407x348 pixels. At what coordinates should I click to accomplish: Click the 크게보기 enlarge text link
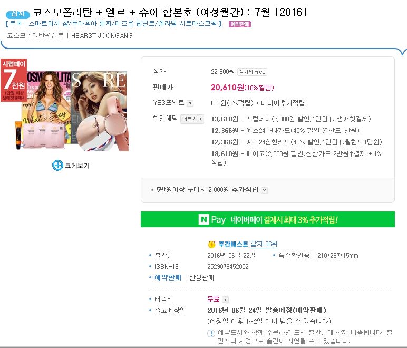77,166
